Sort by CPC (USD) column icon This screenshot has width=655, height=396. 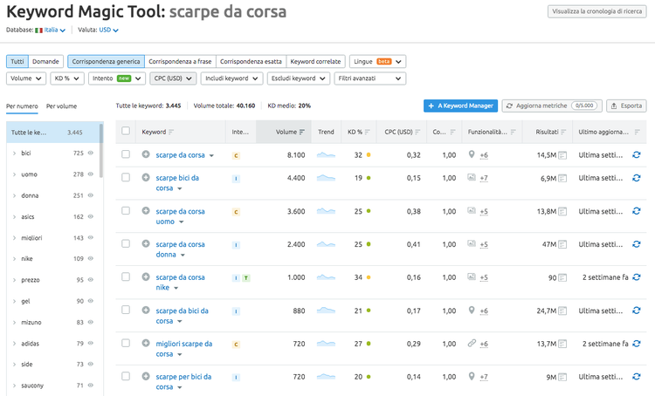click(417, 132)
